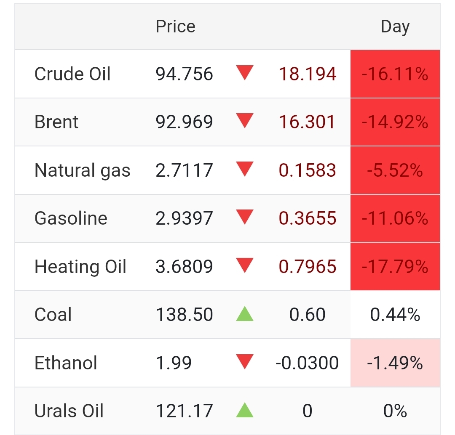Click Natural gas red down triangle
The image size is (455, 435).
tap(244, 169)
